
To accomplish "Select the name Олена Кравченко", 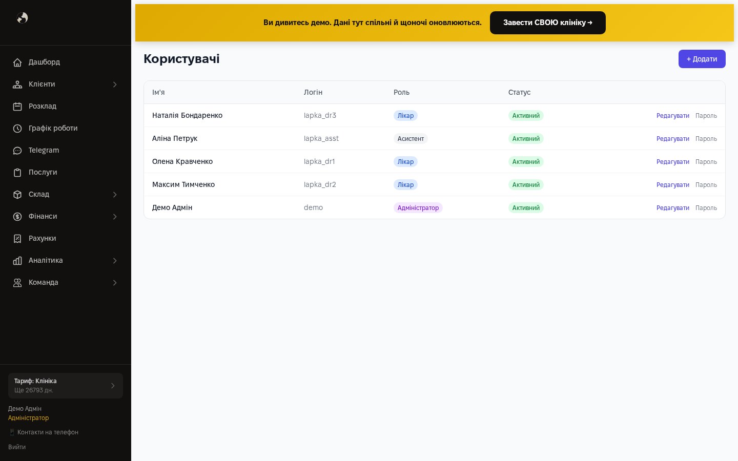I will (182, 161).
